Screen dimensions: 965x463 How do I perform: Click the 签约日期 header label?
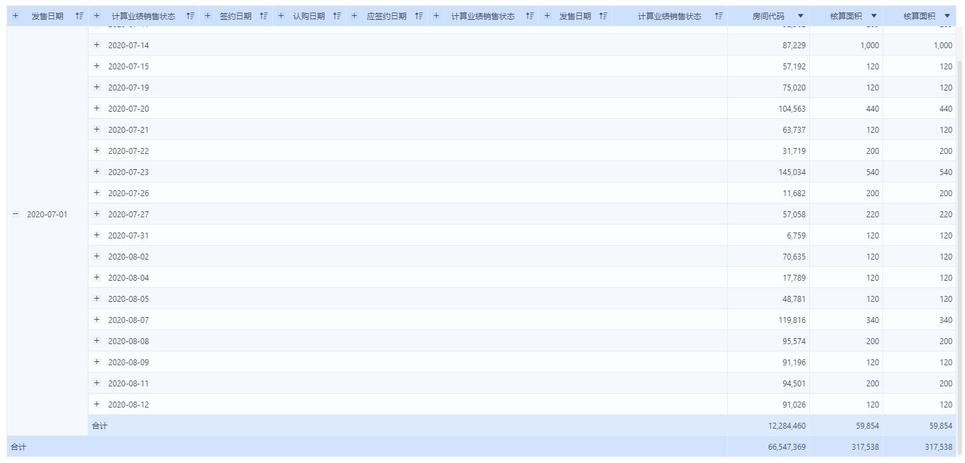tap(236, 16)
